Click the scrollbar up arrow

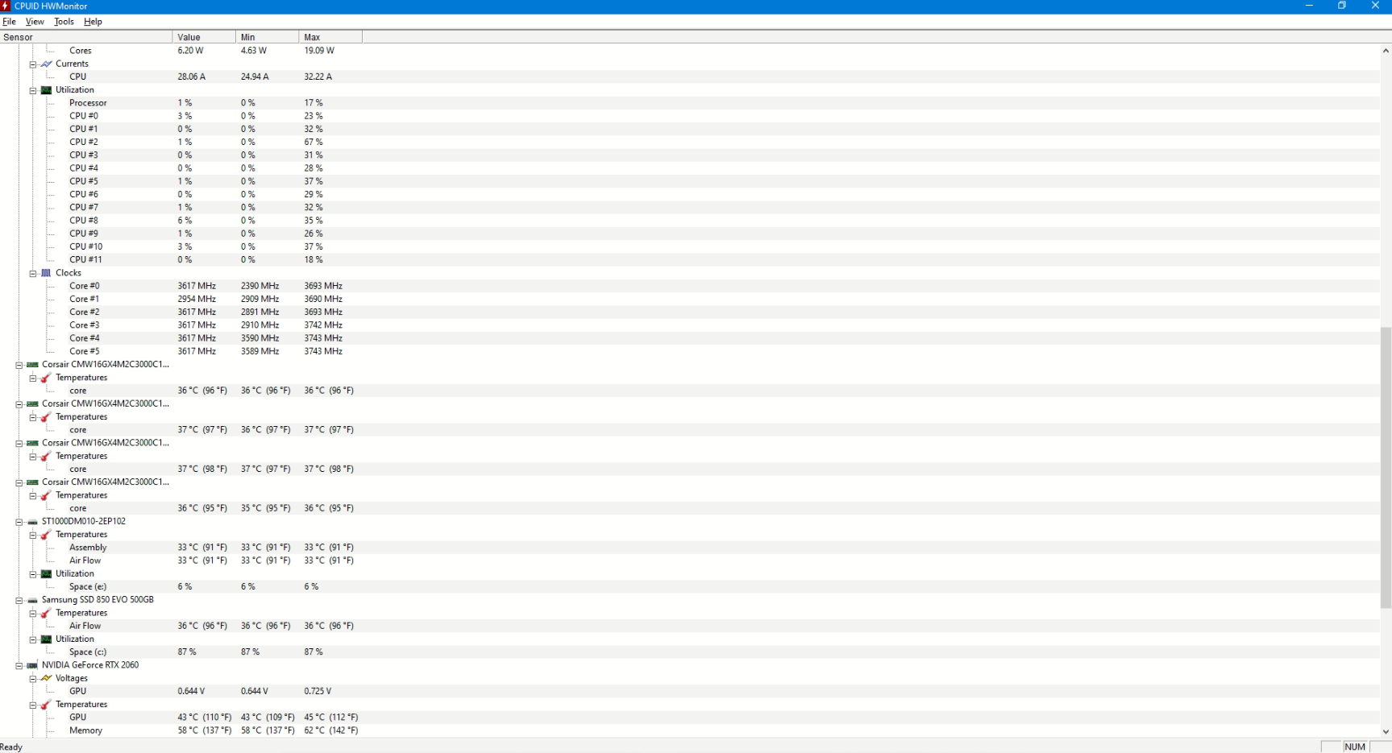point(1386,51)
